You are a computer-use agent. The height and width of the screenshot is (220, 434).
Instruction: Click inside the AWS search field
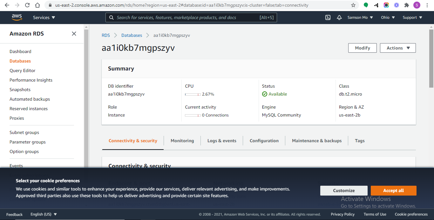coord(191,17)
